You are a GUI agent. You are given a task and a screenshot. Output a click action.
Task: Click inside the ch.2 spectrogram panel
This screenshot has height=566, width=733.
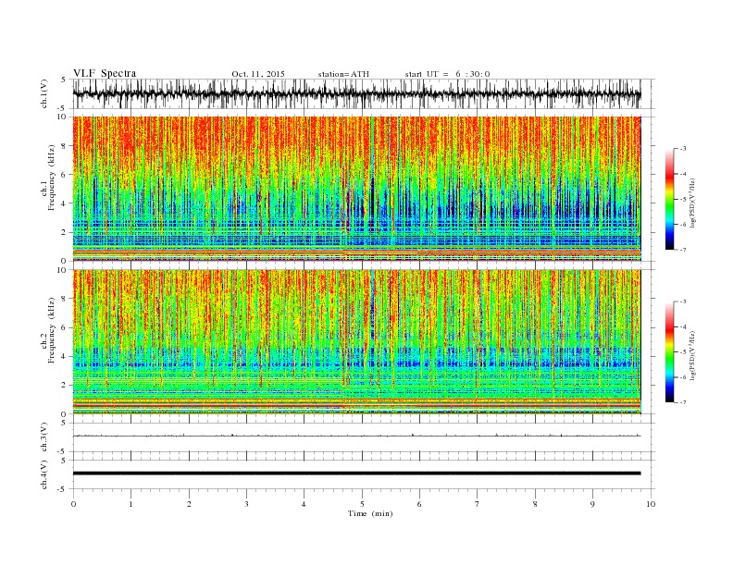356,341
